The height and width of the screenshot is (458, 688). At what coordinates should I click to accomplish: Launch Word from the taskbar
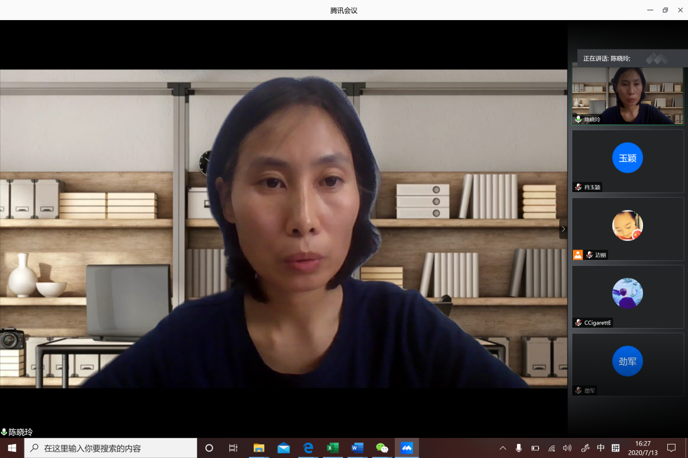(357, 448)
